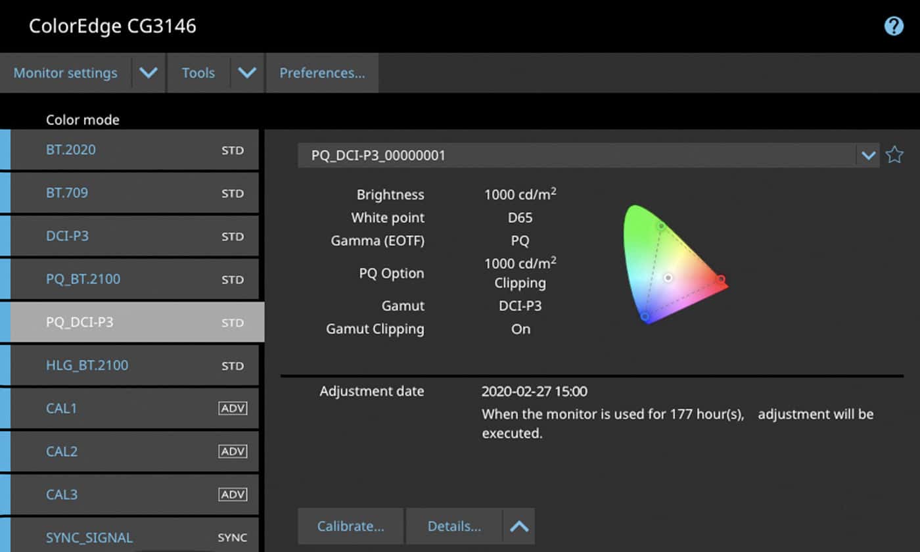Open Preferences dialog
Screen dimensions: 920x552
(322, 73)
